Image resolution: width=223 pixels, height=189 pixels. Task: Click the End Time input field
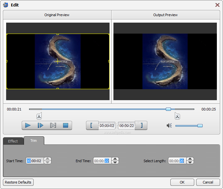tap(102, 161)
